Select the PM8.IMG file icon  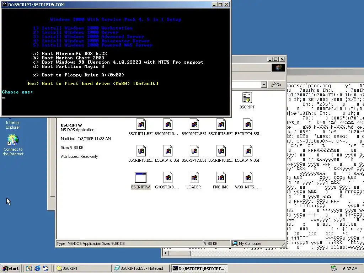221,178
